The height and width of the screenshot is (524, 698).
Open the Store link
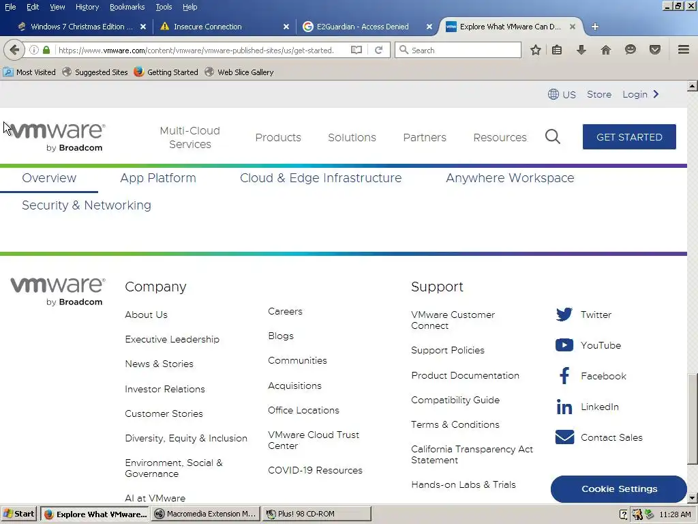point(598,94)
